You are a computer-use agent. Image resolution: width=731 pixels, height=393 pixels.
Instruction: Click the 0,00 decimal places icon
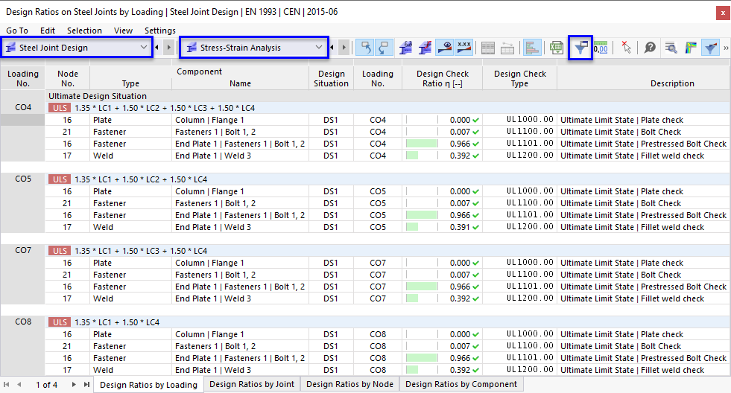click(x=601, y=48)
